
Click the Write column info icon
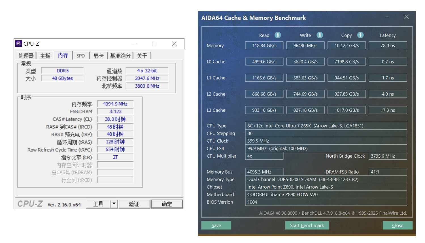[320, 35]
